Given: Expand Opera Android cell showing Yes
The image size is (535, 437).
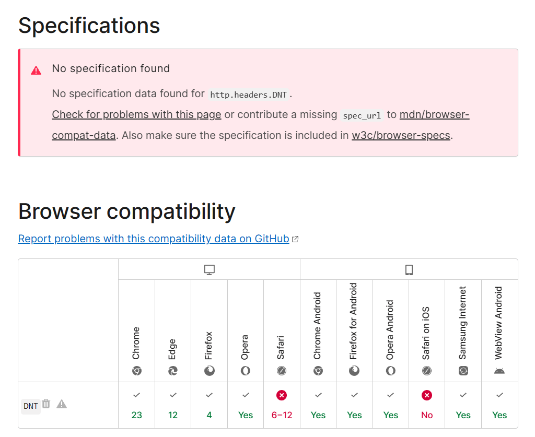Looking at the screenshot, I should [391, 405].
